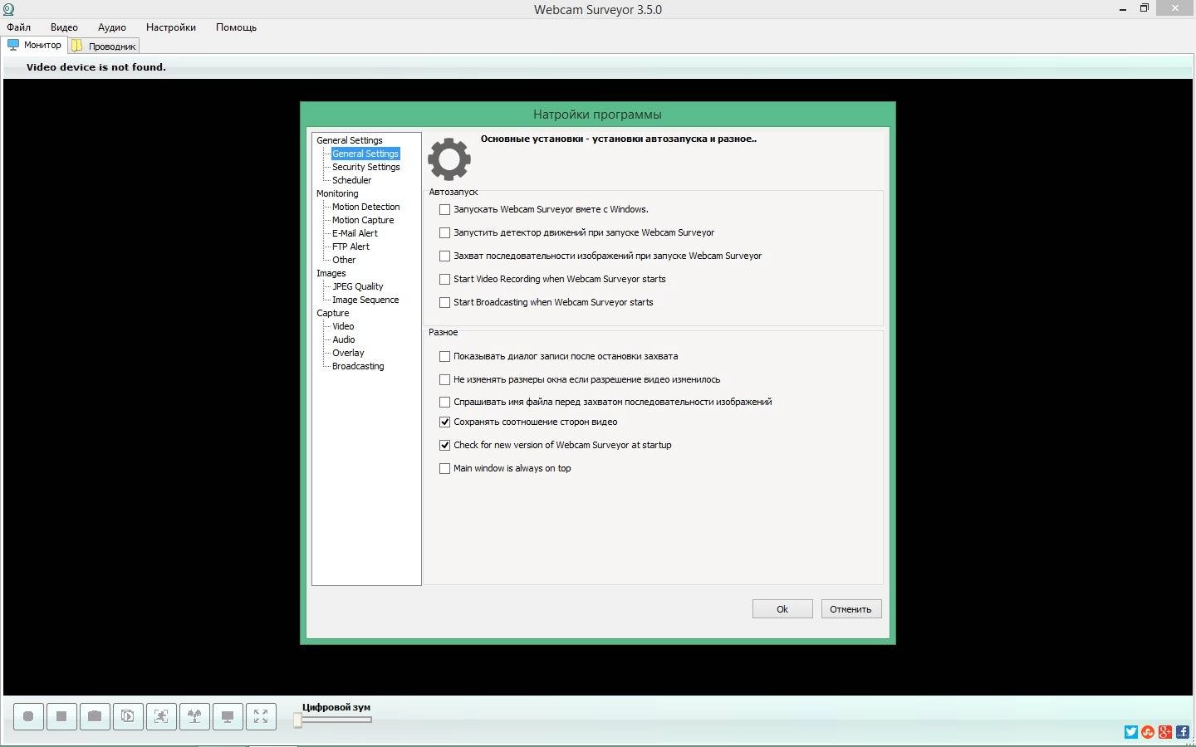Open the Google+ share icon
This screenshot has width=1196, height=747.
pyautogui.click(x=1165, y=732)
